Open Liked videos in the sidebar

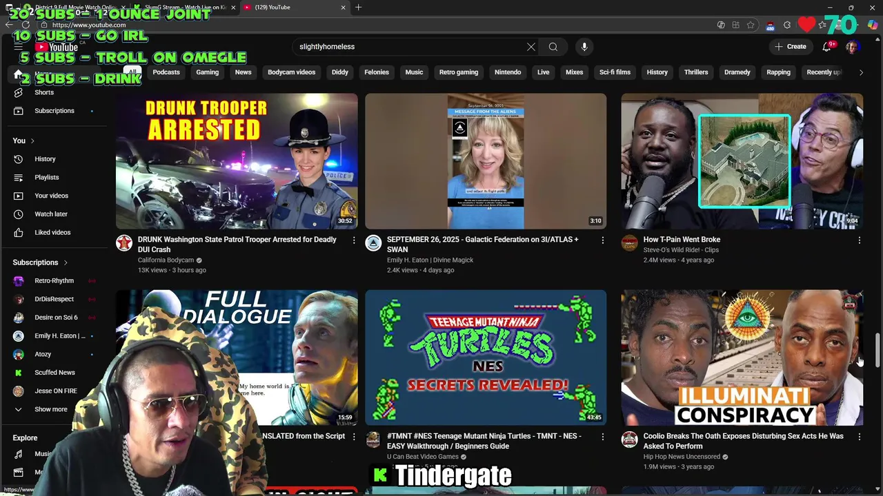click(52, 232)
